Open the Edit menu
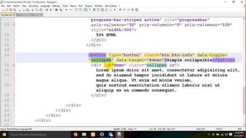Image resolution: width=246 pixels, height=138 pixels. [x=9, y=6]
